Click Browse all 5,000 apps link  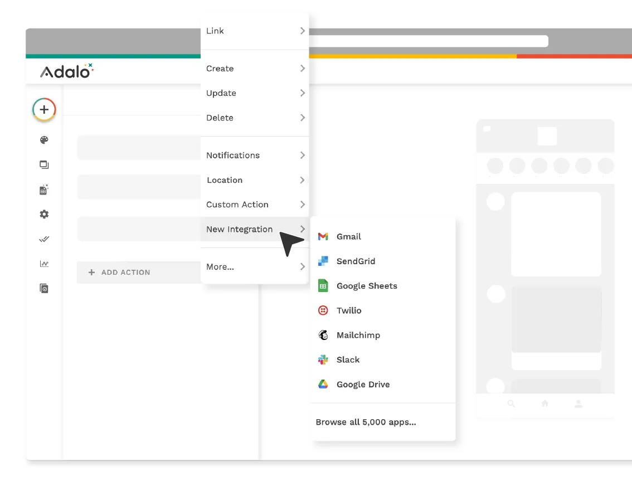coord(366,422)
